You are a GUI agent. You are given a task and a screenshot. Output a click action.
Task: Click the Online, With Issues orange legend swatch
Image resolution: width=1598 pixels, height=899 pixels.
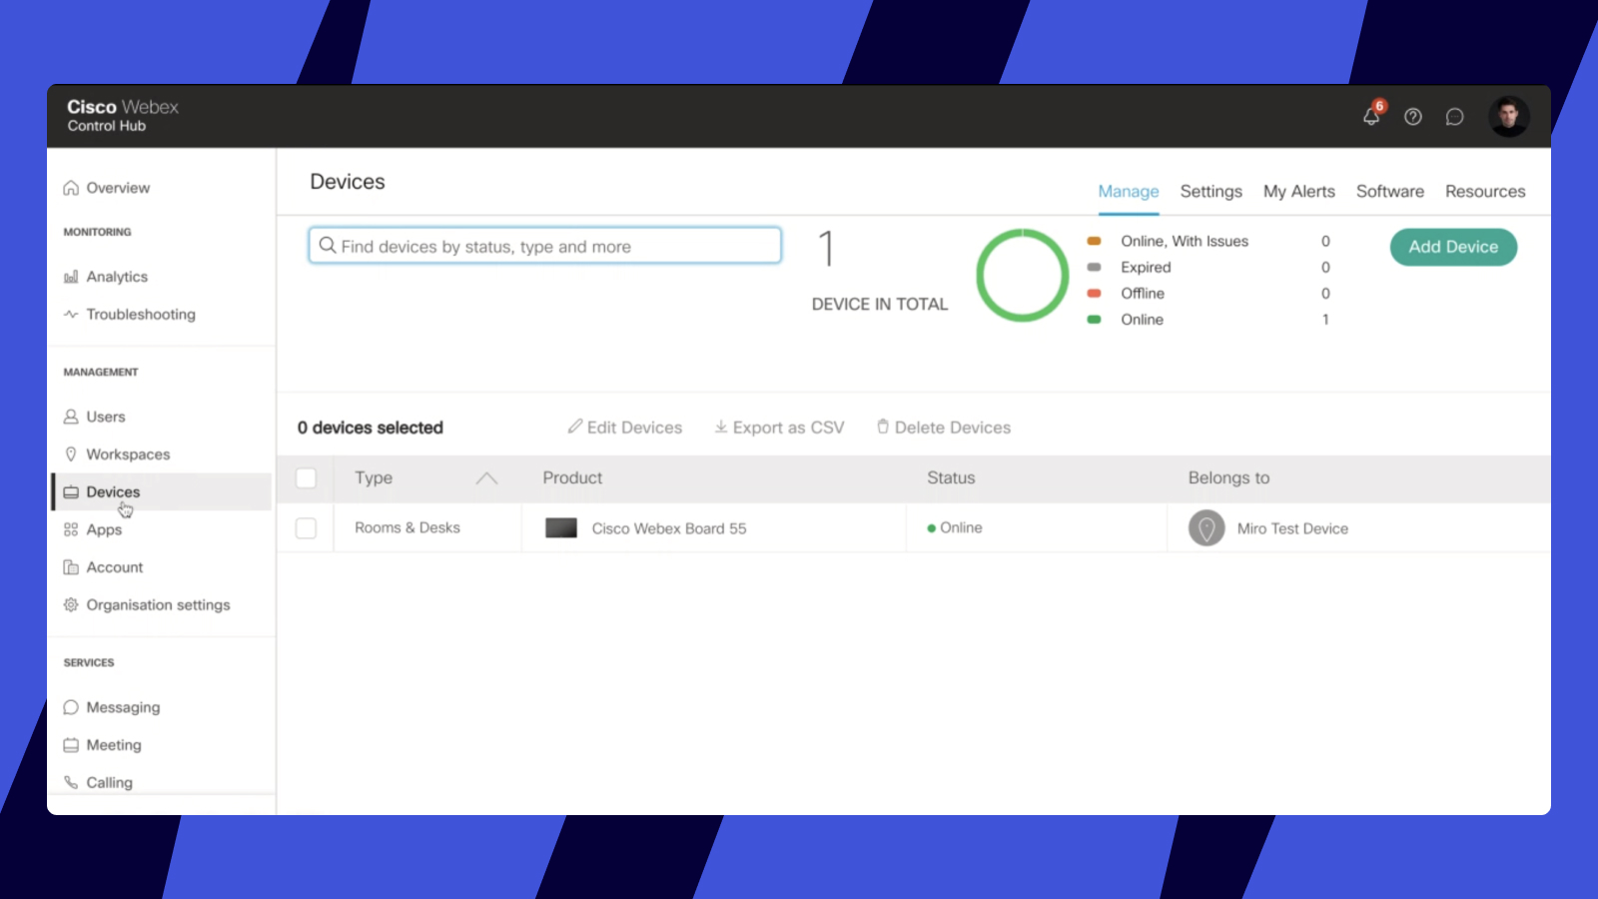coord(1094,241)
